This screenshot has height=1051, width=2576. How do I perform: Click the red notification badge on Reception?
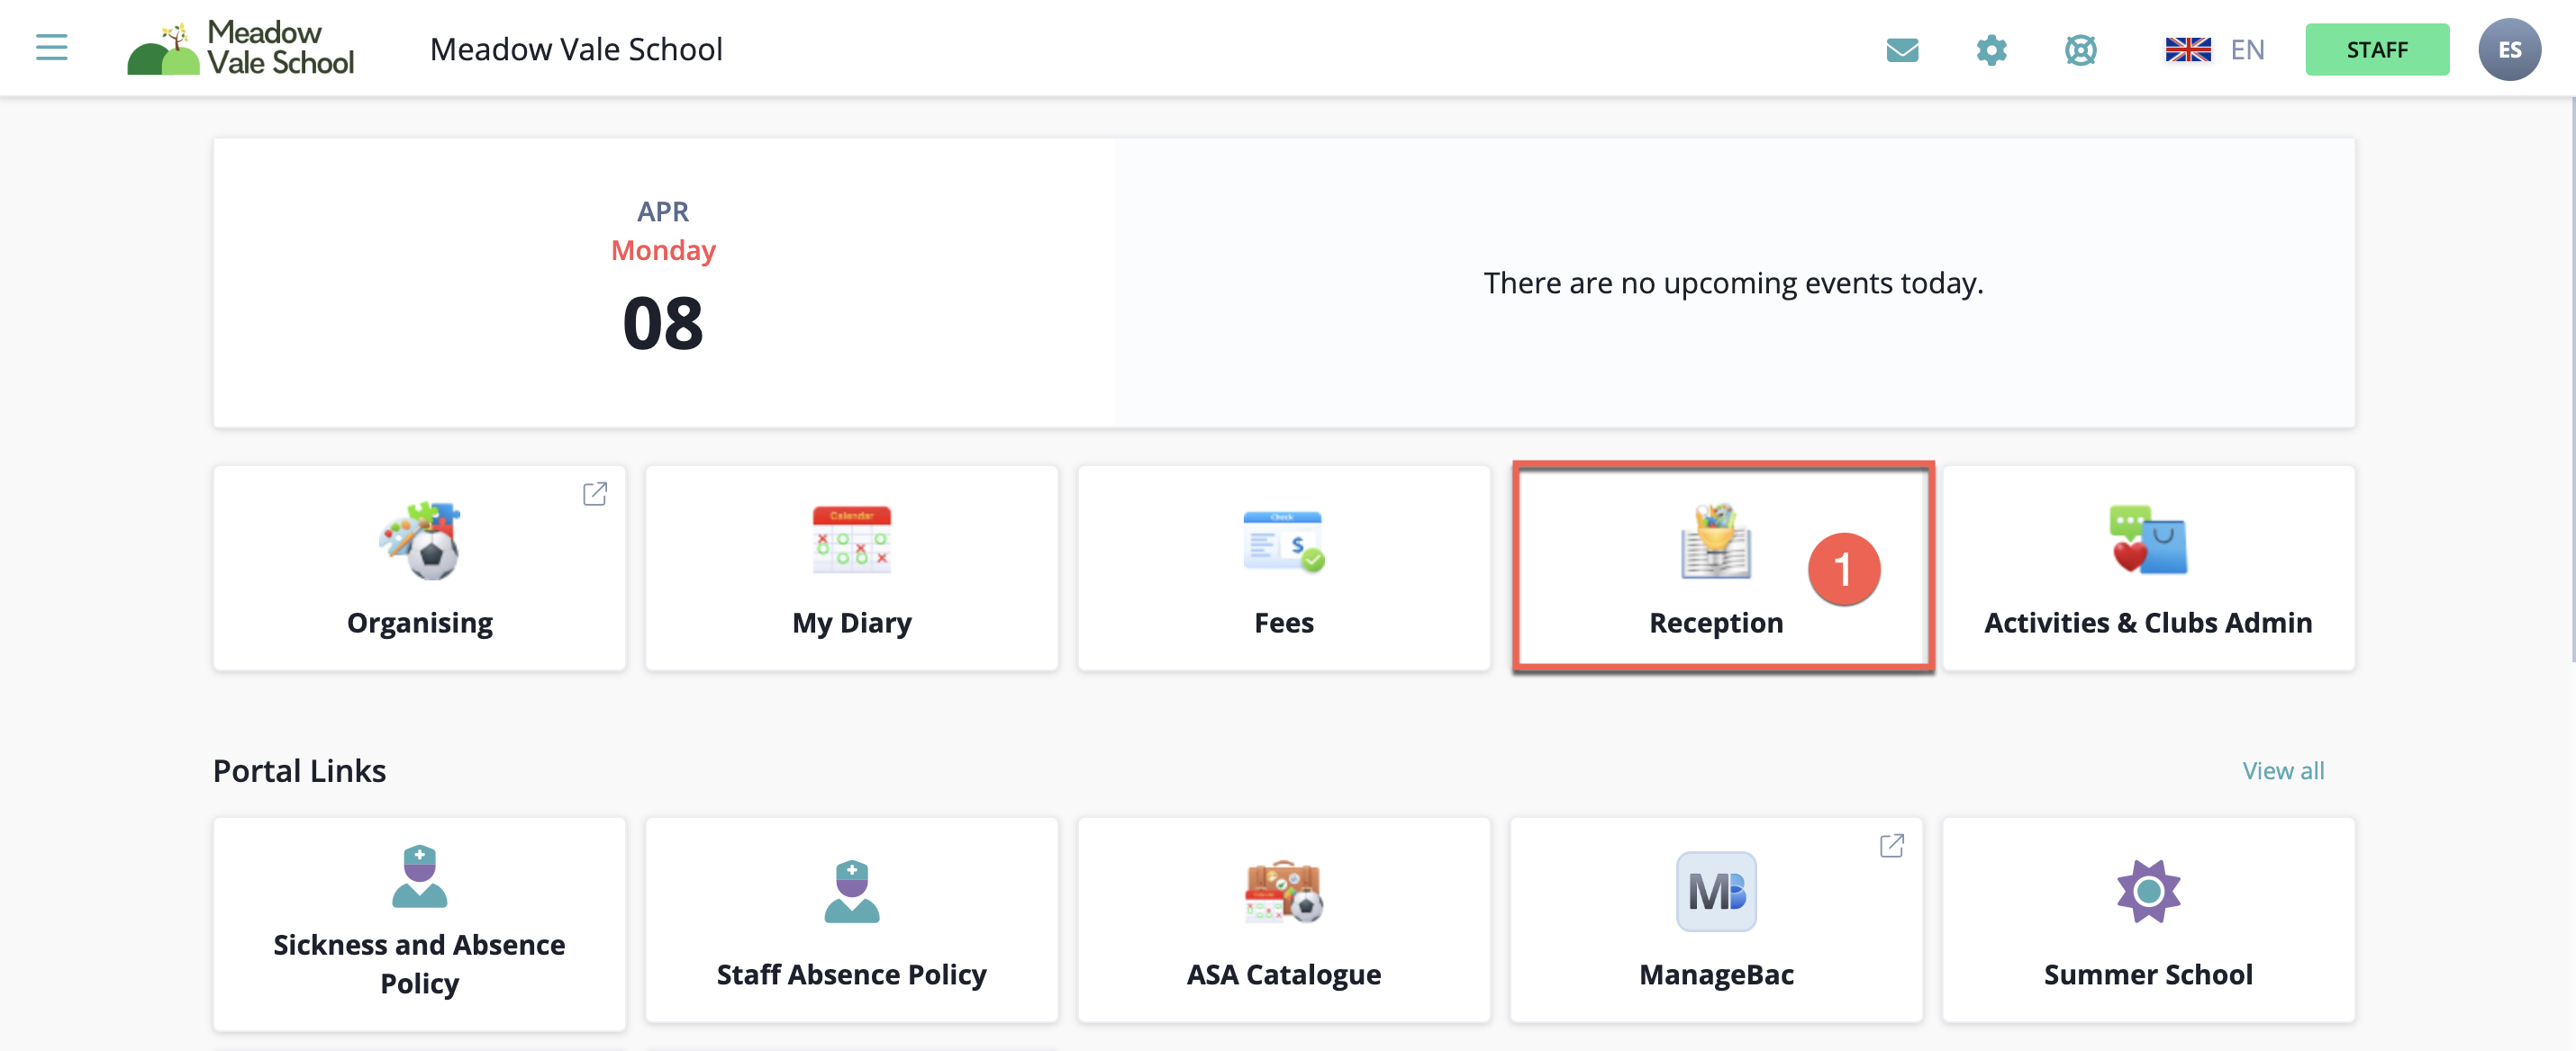pyautogui.click(x=1843, y=569)
